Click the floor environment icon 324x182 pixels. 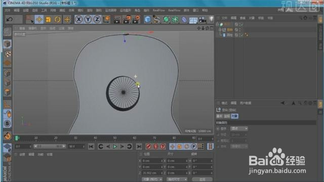(193, 20)
